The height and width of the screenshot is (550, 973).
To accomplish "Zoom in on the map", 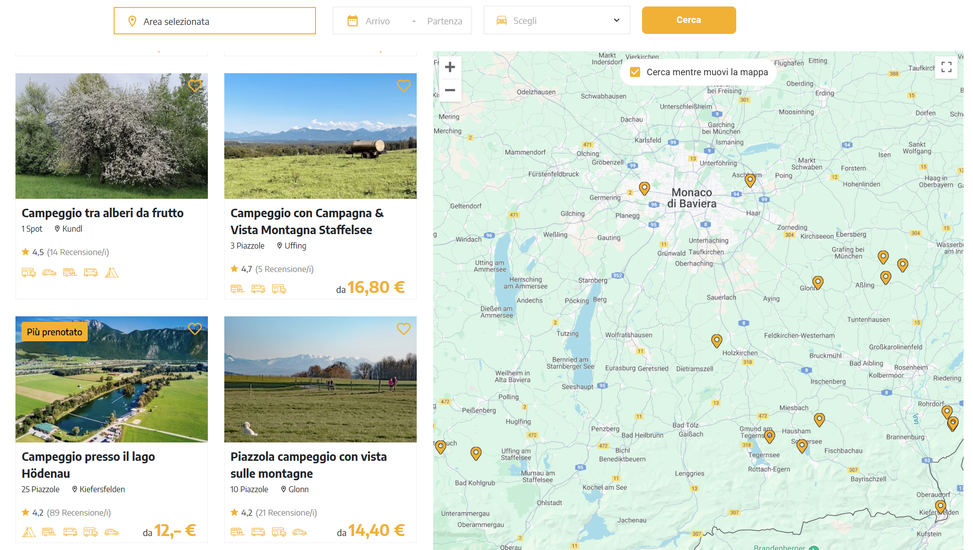I will (x=450, y=67).
